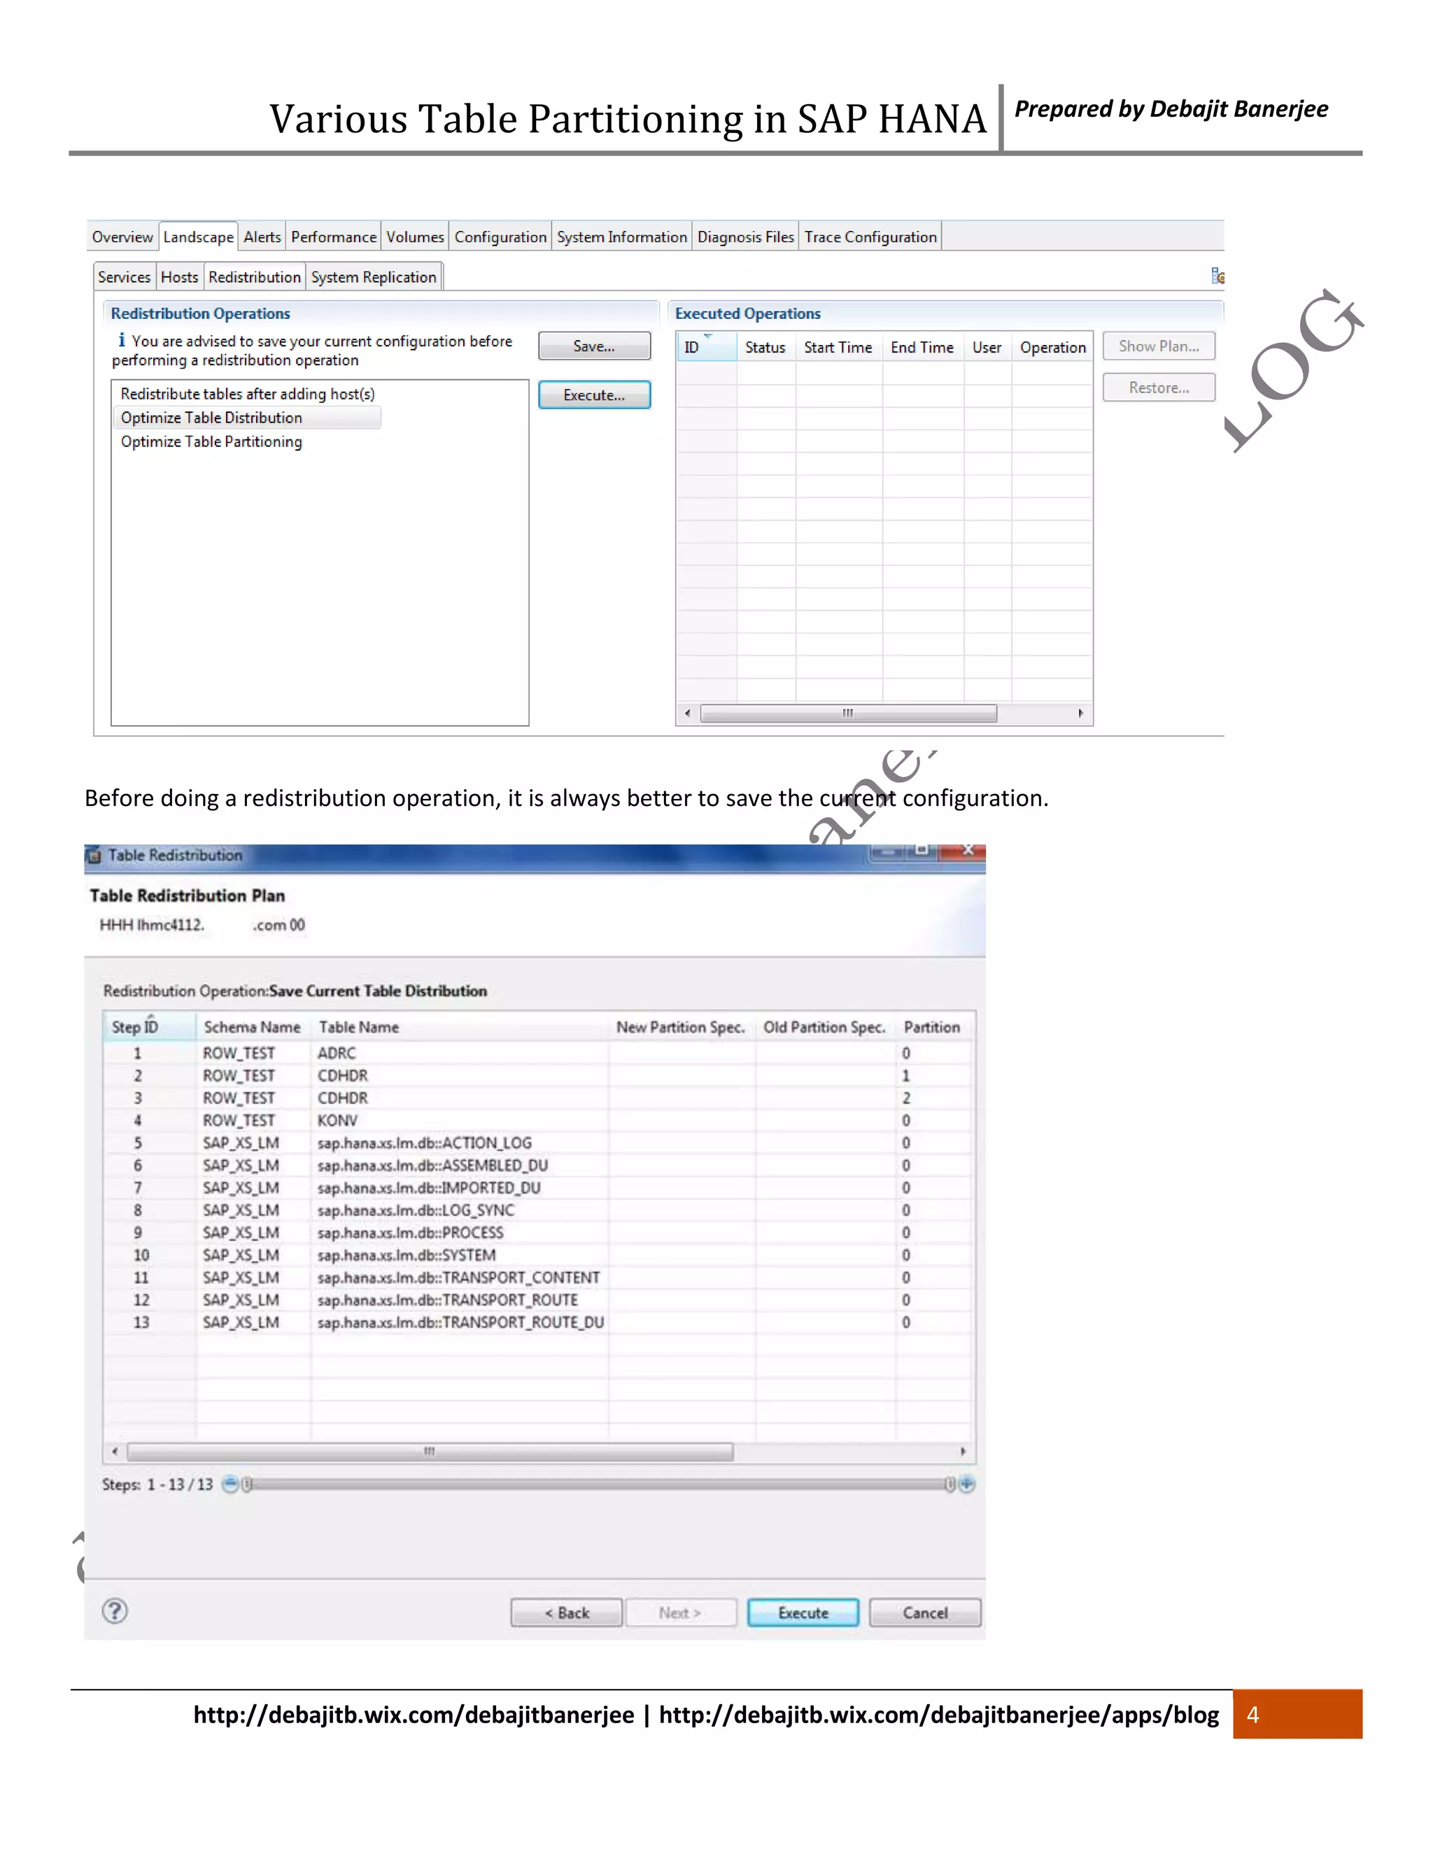
Task: Click the steps slider minus icon
Action: (x=230, y=1484)
